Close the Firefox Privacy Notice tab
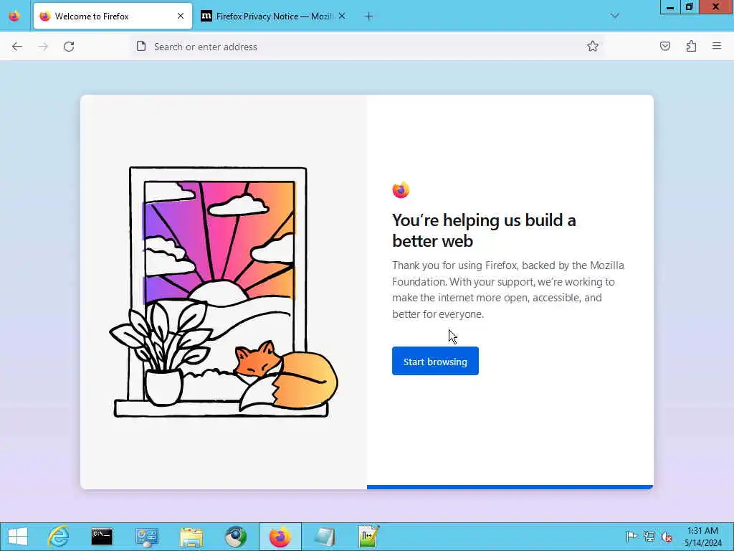Screen dimensions: 734x551 342,16
